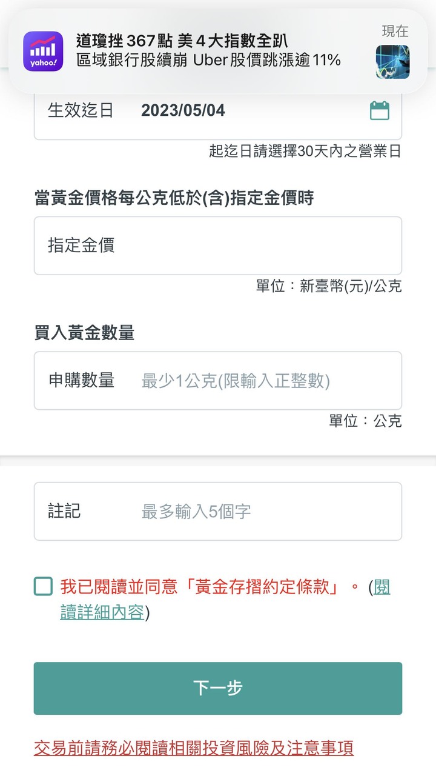Viewport: 436px width, 776px height.
Task: Focus the 指定金價 price input field
Action: pos(218,246)
